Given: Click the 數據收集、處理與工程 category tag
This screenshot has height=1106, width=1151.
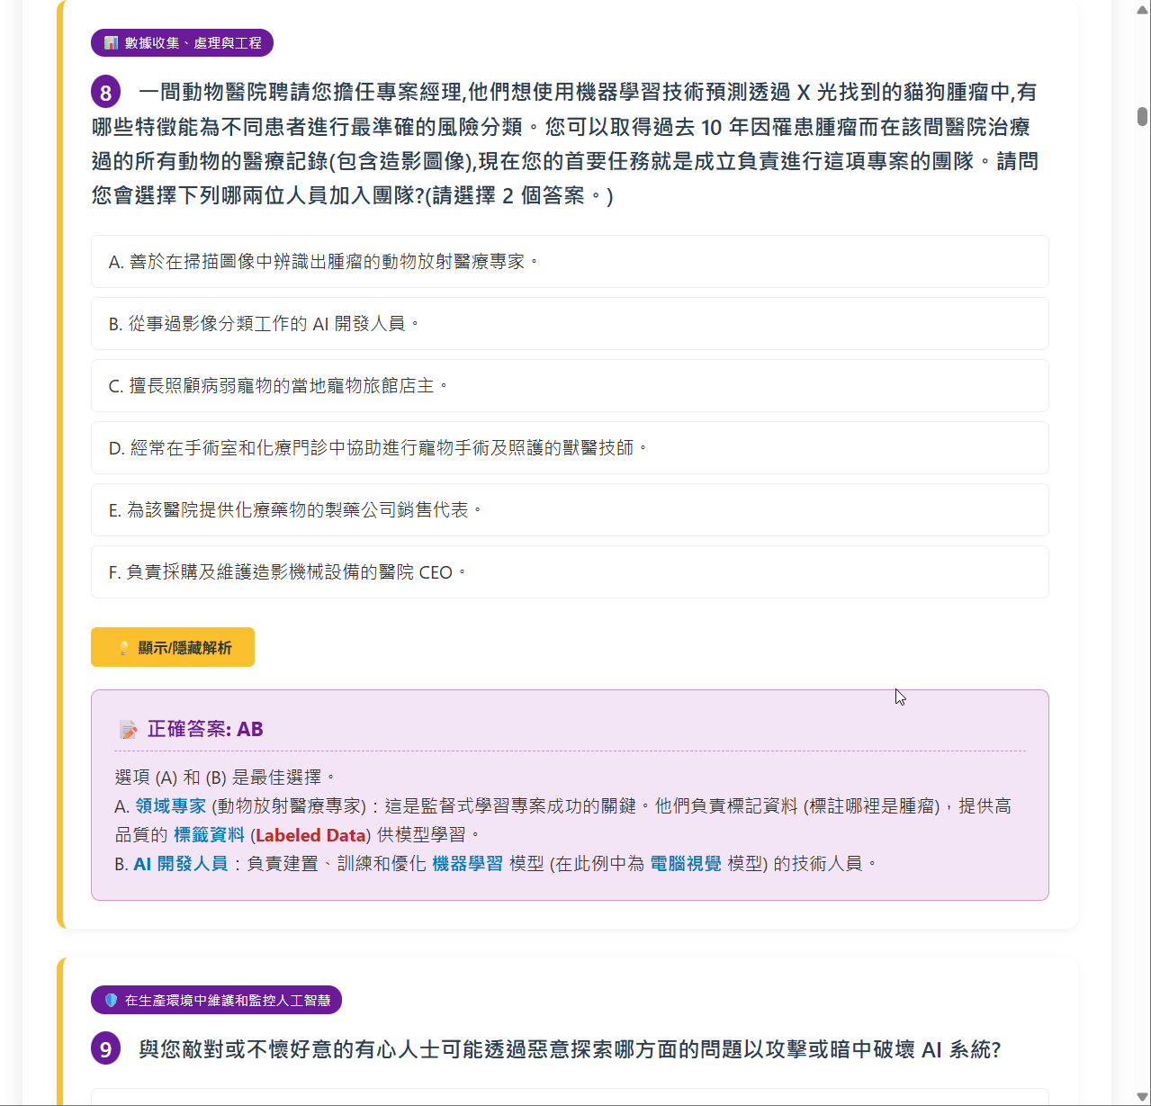Looking at the screenshot, I should click(x=182, y=42).
